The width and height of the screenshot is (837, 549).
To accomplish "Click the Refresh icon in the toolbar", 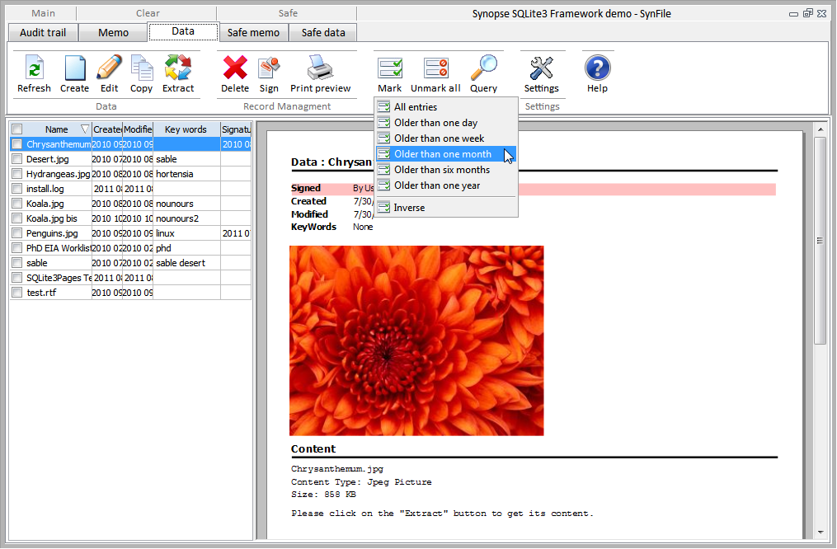I will [34, 69].
